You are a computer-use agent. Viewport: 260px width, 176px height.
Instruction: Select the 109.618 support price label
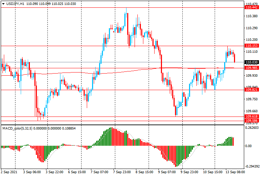[252, 117]
